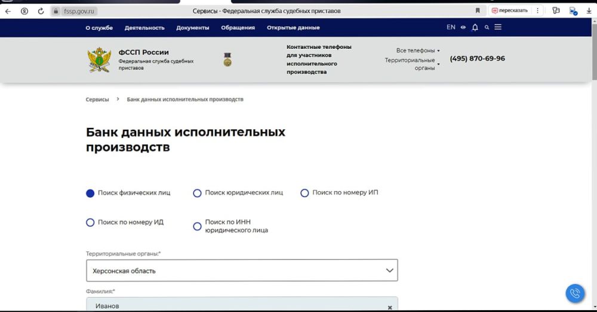Open the hamburger menu in header
Viewport: 597px width, 312px height.
point(498,27)
